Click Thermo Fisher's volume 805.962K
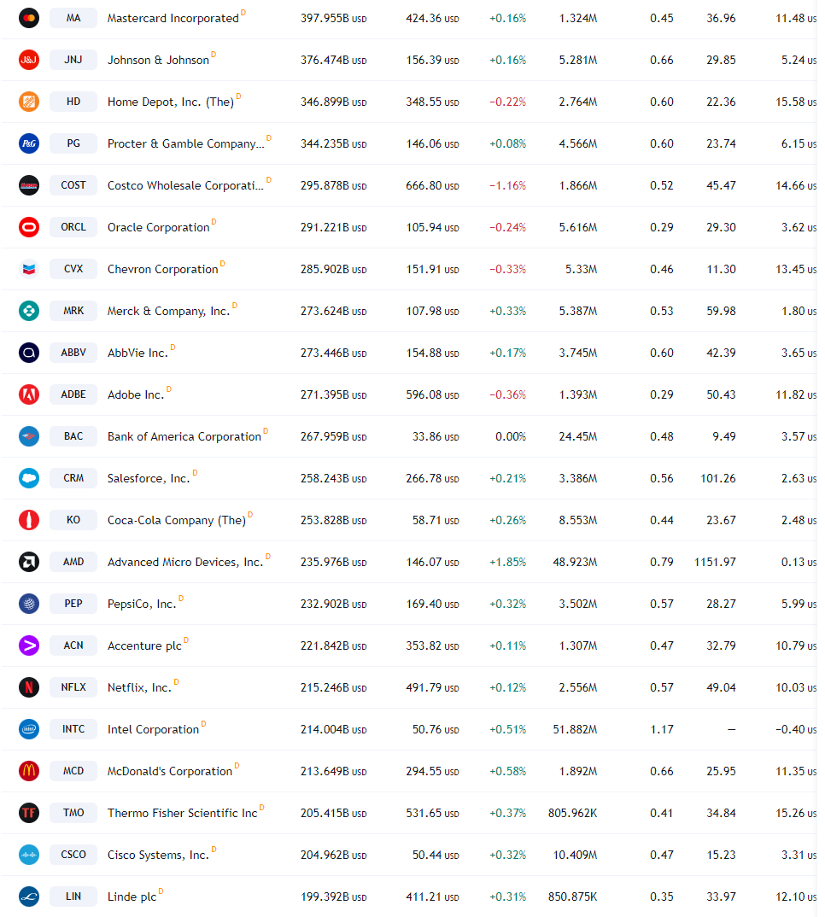 click(x=573, y=813)
